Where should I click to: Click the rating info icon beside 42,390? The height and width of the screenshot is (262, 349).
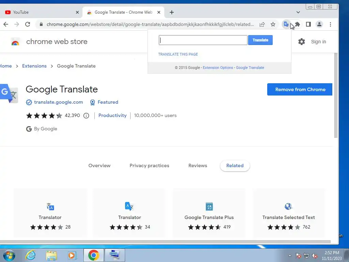click(86, 116)
